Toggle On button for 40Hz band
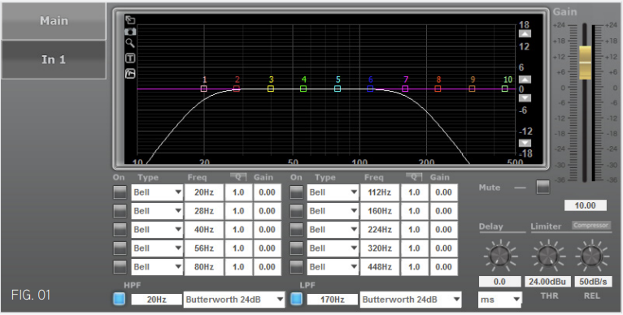The width and height of the screenshot is (623, 315). (120, 230)
